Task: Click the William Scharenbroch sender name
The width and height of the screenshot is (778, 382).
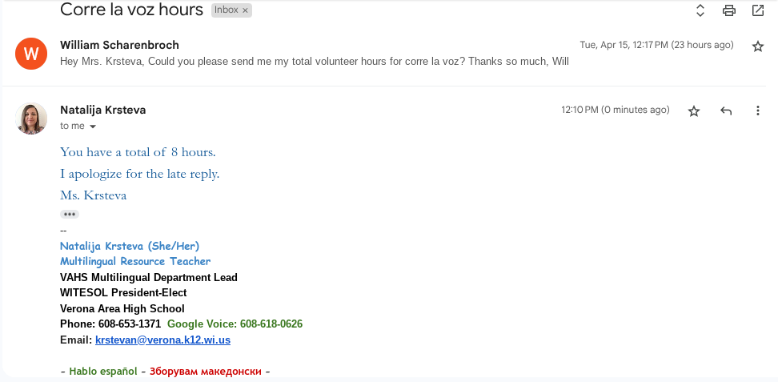Action: click(119, 45)
